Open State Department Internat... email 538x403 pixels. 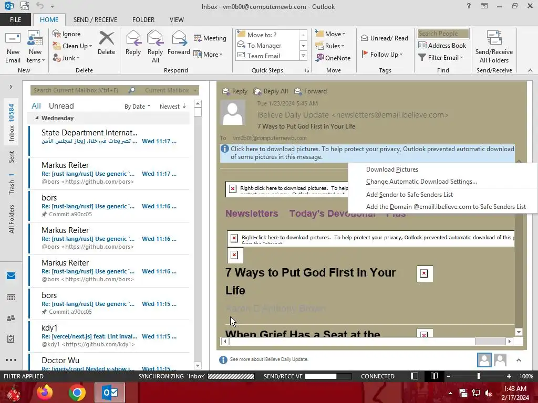tap(109, 141)
